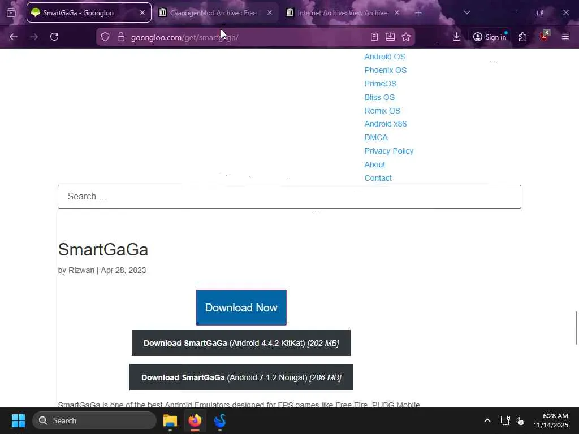Open the Android x86 link
This screenshot has width=579, height=434.
click(x=386, y=124)
